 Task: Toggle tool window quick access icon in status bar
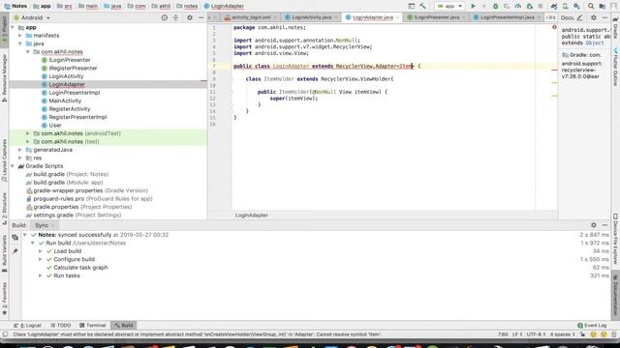[5, 334]
